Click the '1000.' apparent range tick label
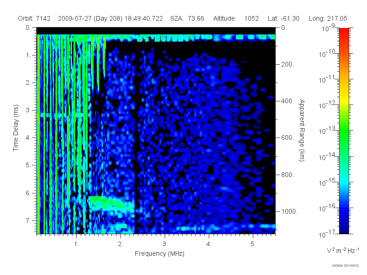 pos(289,211)
